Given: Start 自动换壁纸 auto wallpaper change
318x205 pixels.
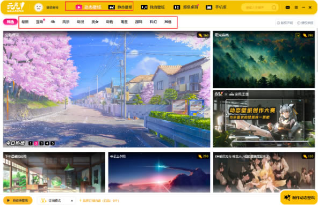Looking at the screenshot, I should pyautogui.click(x=18, y=200).
